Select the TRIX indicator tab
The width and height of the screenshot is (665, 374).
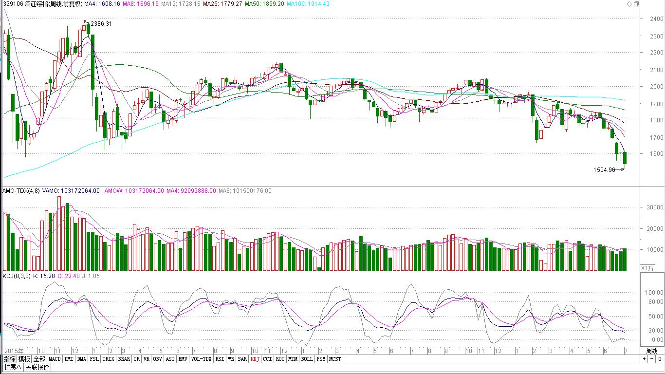pyautogui.click(x=108, y=359)
